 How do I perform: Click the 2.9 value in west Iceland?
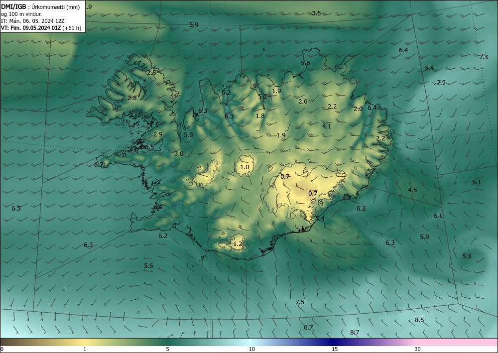point(158,134)
